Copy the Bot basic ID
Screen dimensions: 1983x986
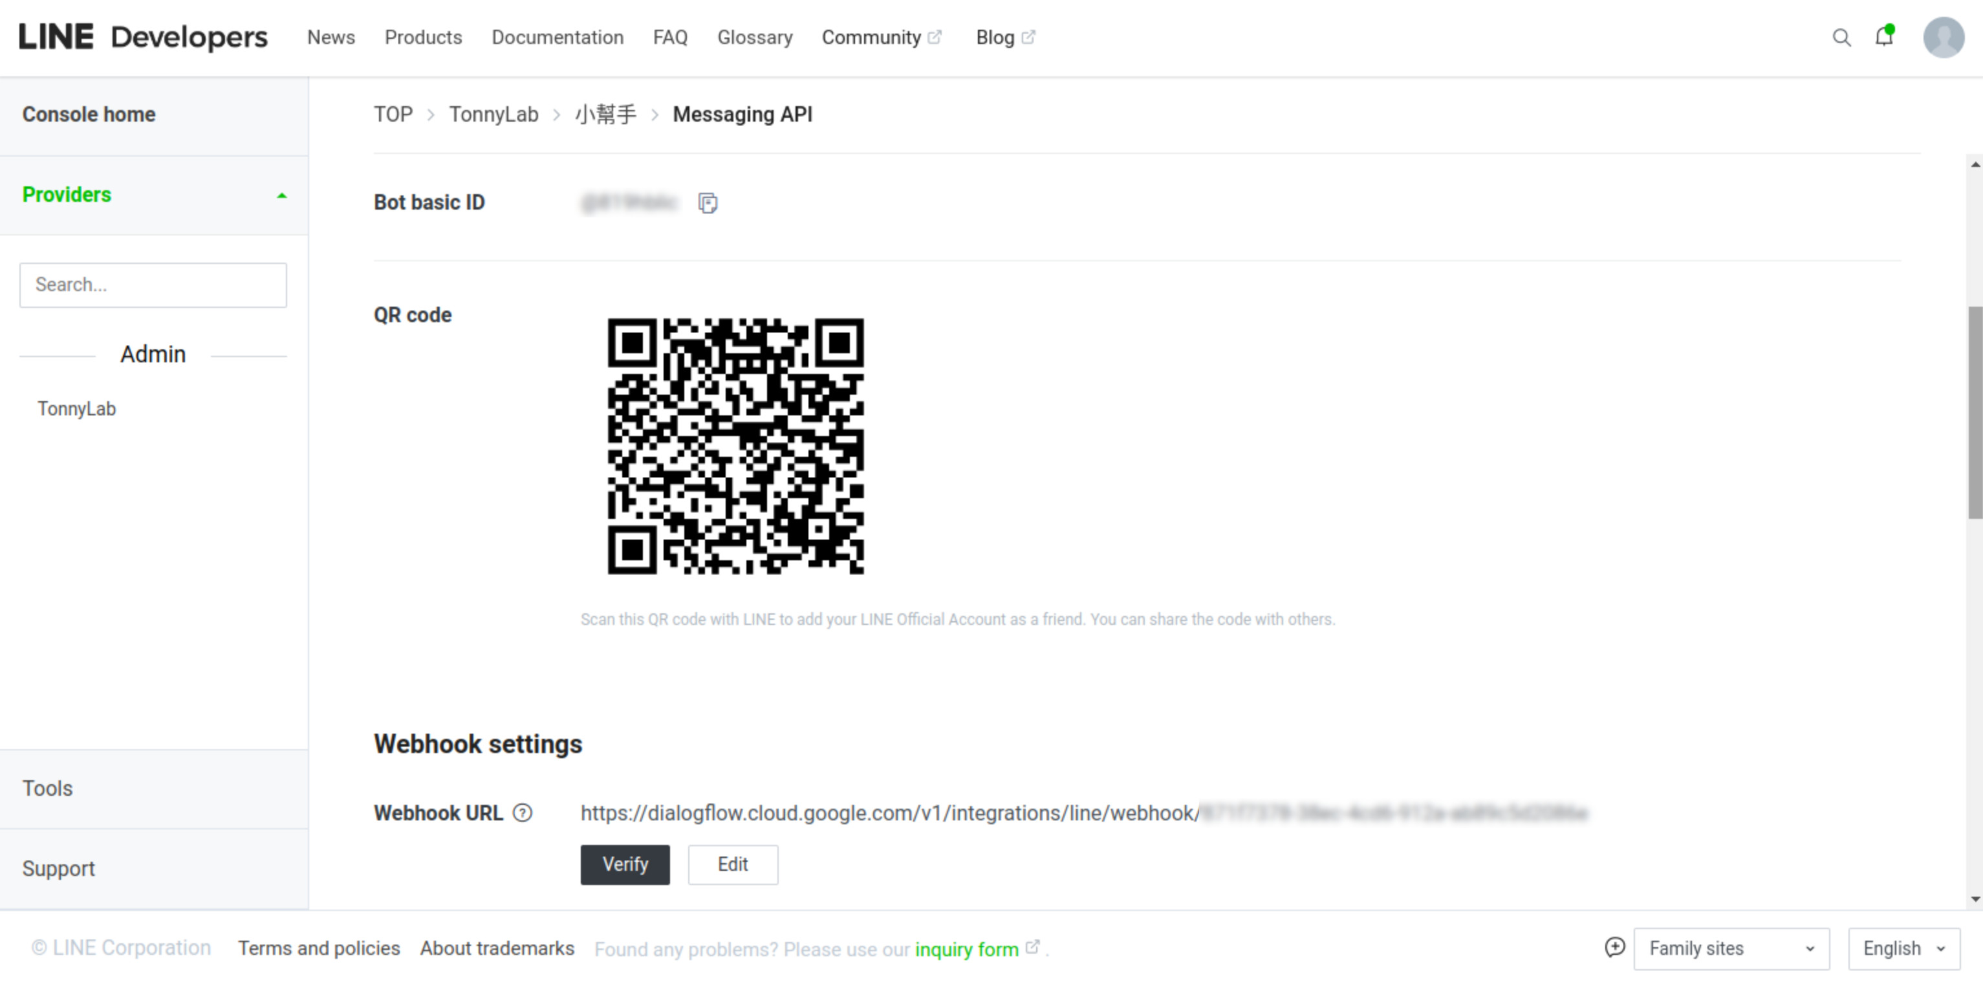(708, 203)
